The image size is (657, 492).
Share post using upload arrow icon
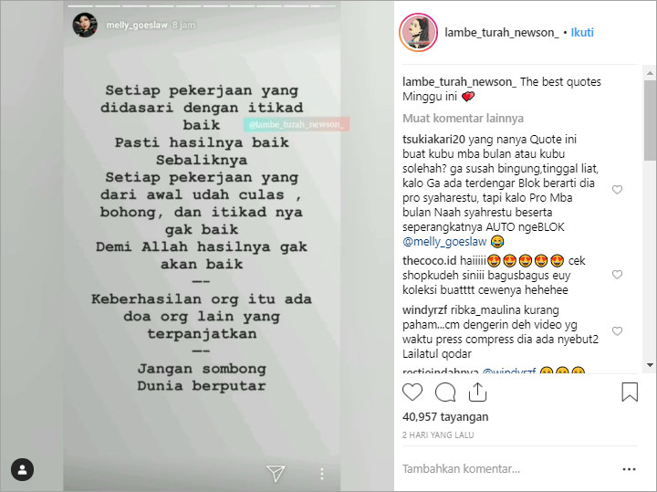coord(477,392)
